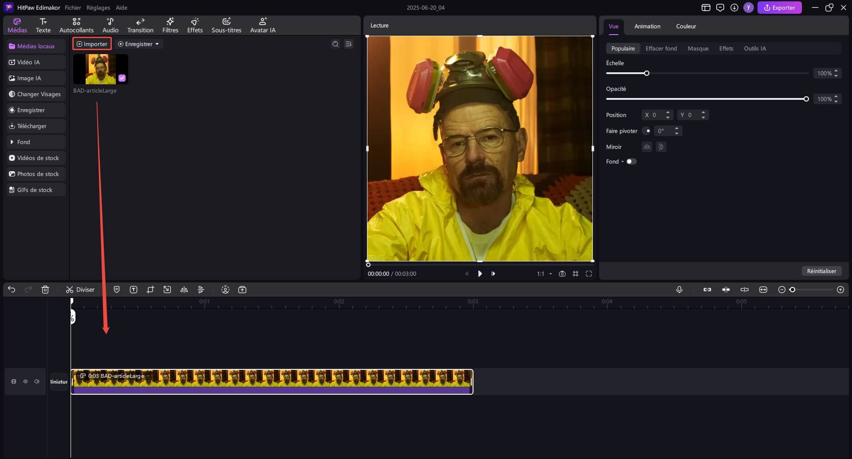This screenshot has height=459, width=852.
Task: Click the marker shield icon in timeline toolbar
Action: point(117,290)
